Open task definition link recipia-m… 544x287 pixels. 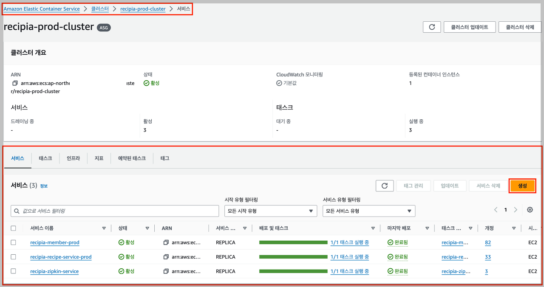coord(455,242)
